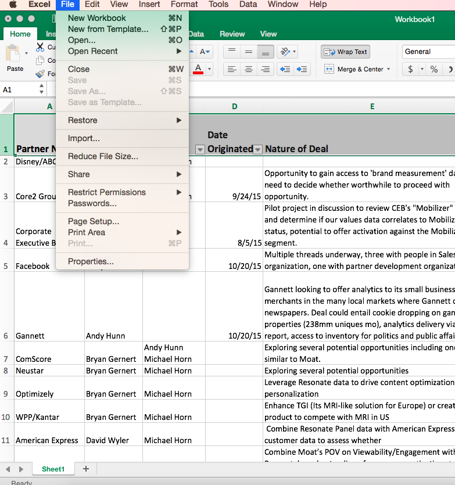Click the Cut scissors icon
This screenshot has width=455, height=485.
pyautogui.click(x=40, y=47)
